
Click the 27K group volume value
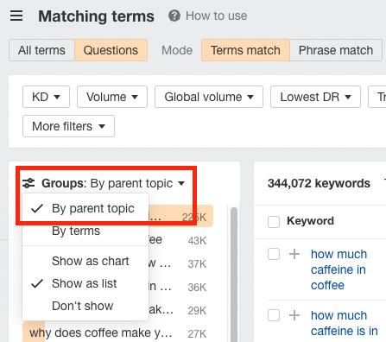pyautogui.click(x=197, y=334)
